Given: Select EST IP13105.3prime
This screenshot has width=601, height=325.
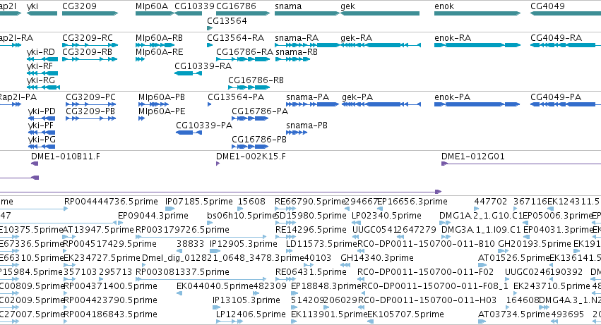Looking at the screenshot, I should pyautogui.click(x=246, y=300).
